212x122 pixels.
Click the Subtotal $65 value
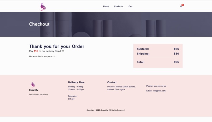tap(176, 49)
